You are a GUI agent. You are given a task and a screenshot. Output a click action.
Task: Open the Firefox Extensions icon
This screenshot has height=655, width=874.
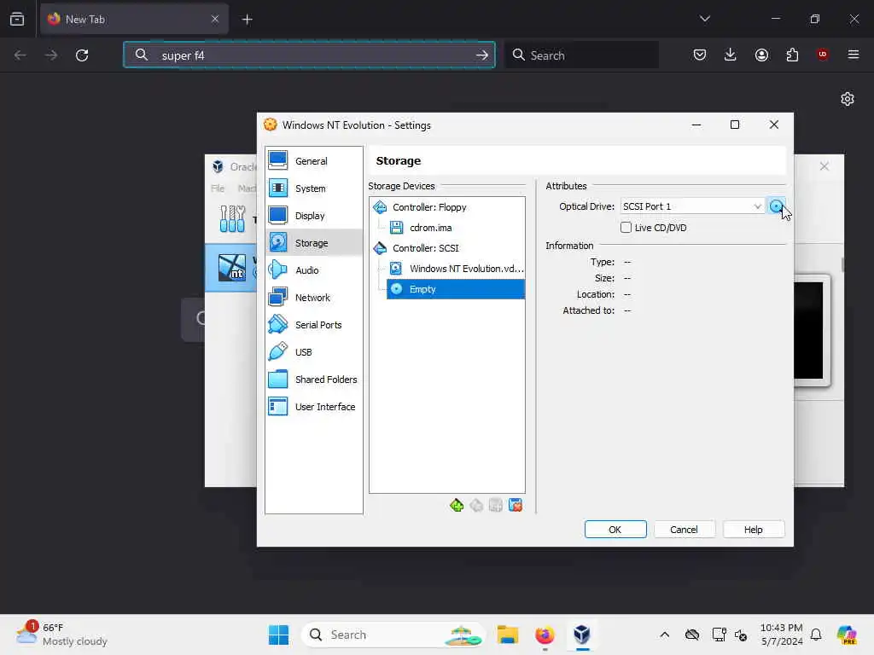tap(792, 55)
